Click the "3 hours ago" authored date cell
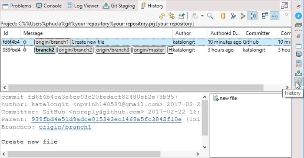This screenshot has height=158, width=304. point(221,50)
